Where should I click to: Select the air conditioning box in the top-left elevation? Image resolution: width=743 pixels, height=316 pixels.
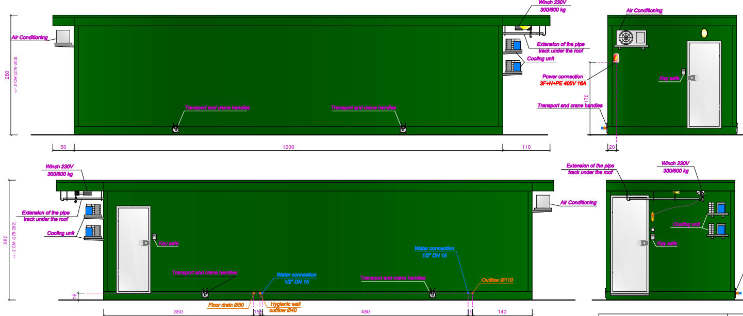63,37
